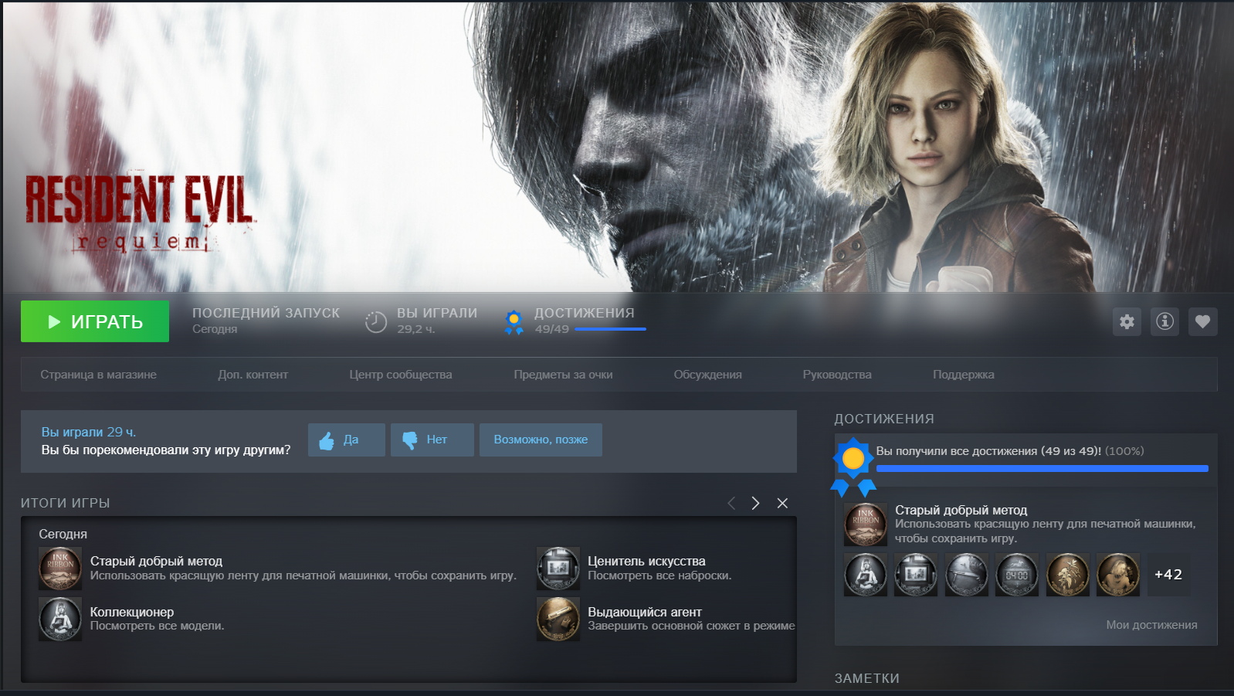Open the Мои достижения link
1234x696 pixels.
(1151, 625)
